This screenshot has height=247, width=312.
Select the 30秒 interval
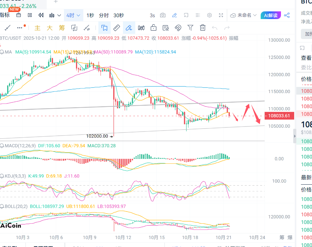coord(119,15)
